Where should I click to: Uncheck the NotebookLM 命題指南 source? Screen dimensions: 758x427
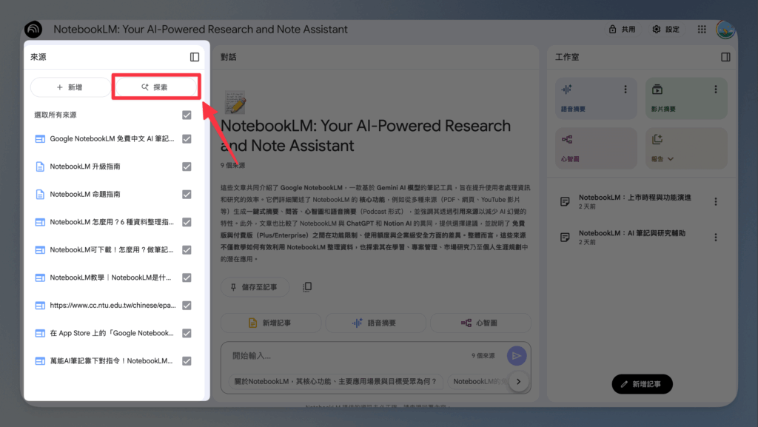187,194
